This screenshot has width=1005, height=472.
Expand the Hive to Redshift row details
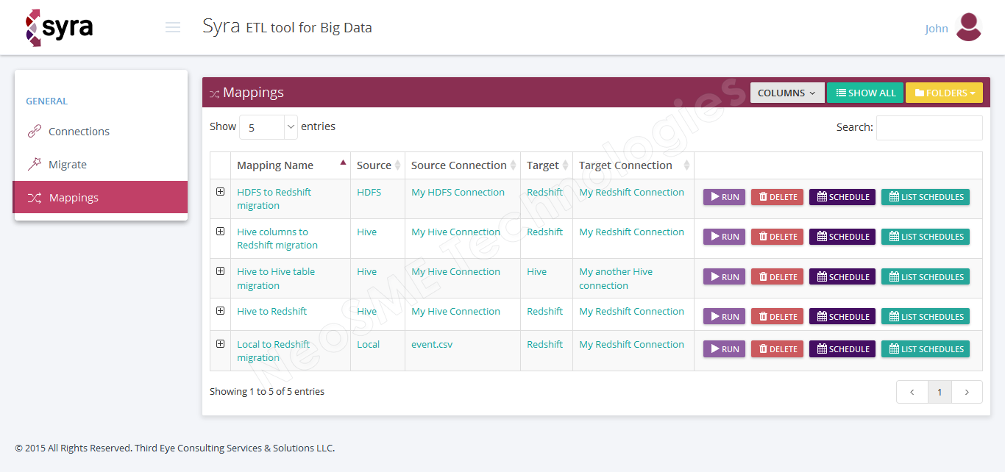(220, 311)
